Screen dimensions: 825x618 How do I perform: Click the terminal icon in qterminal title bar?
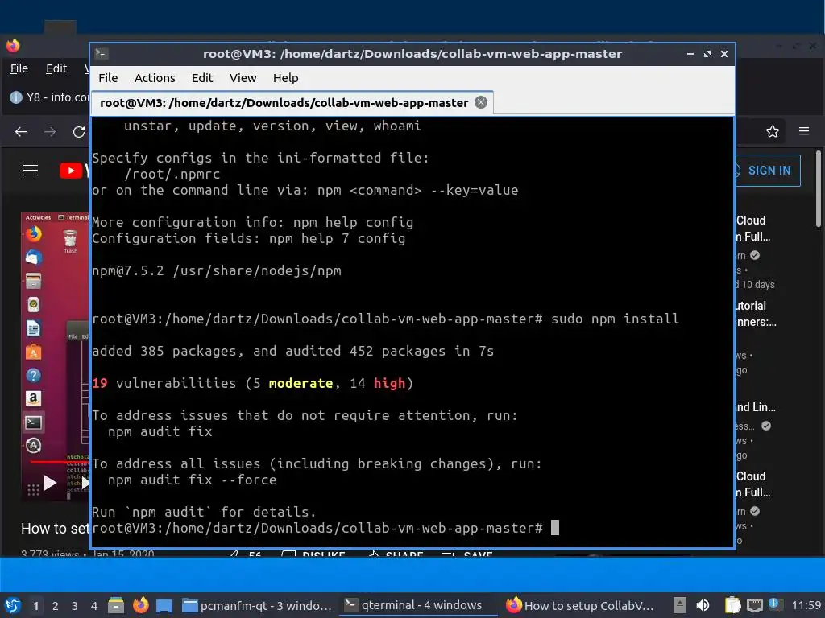101,54
